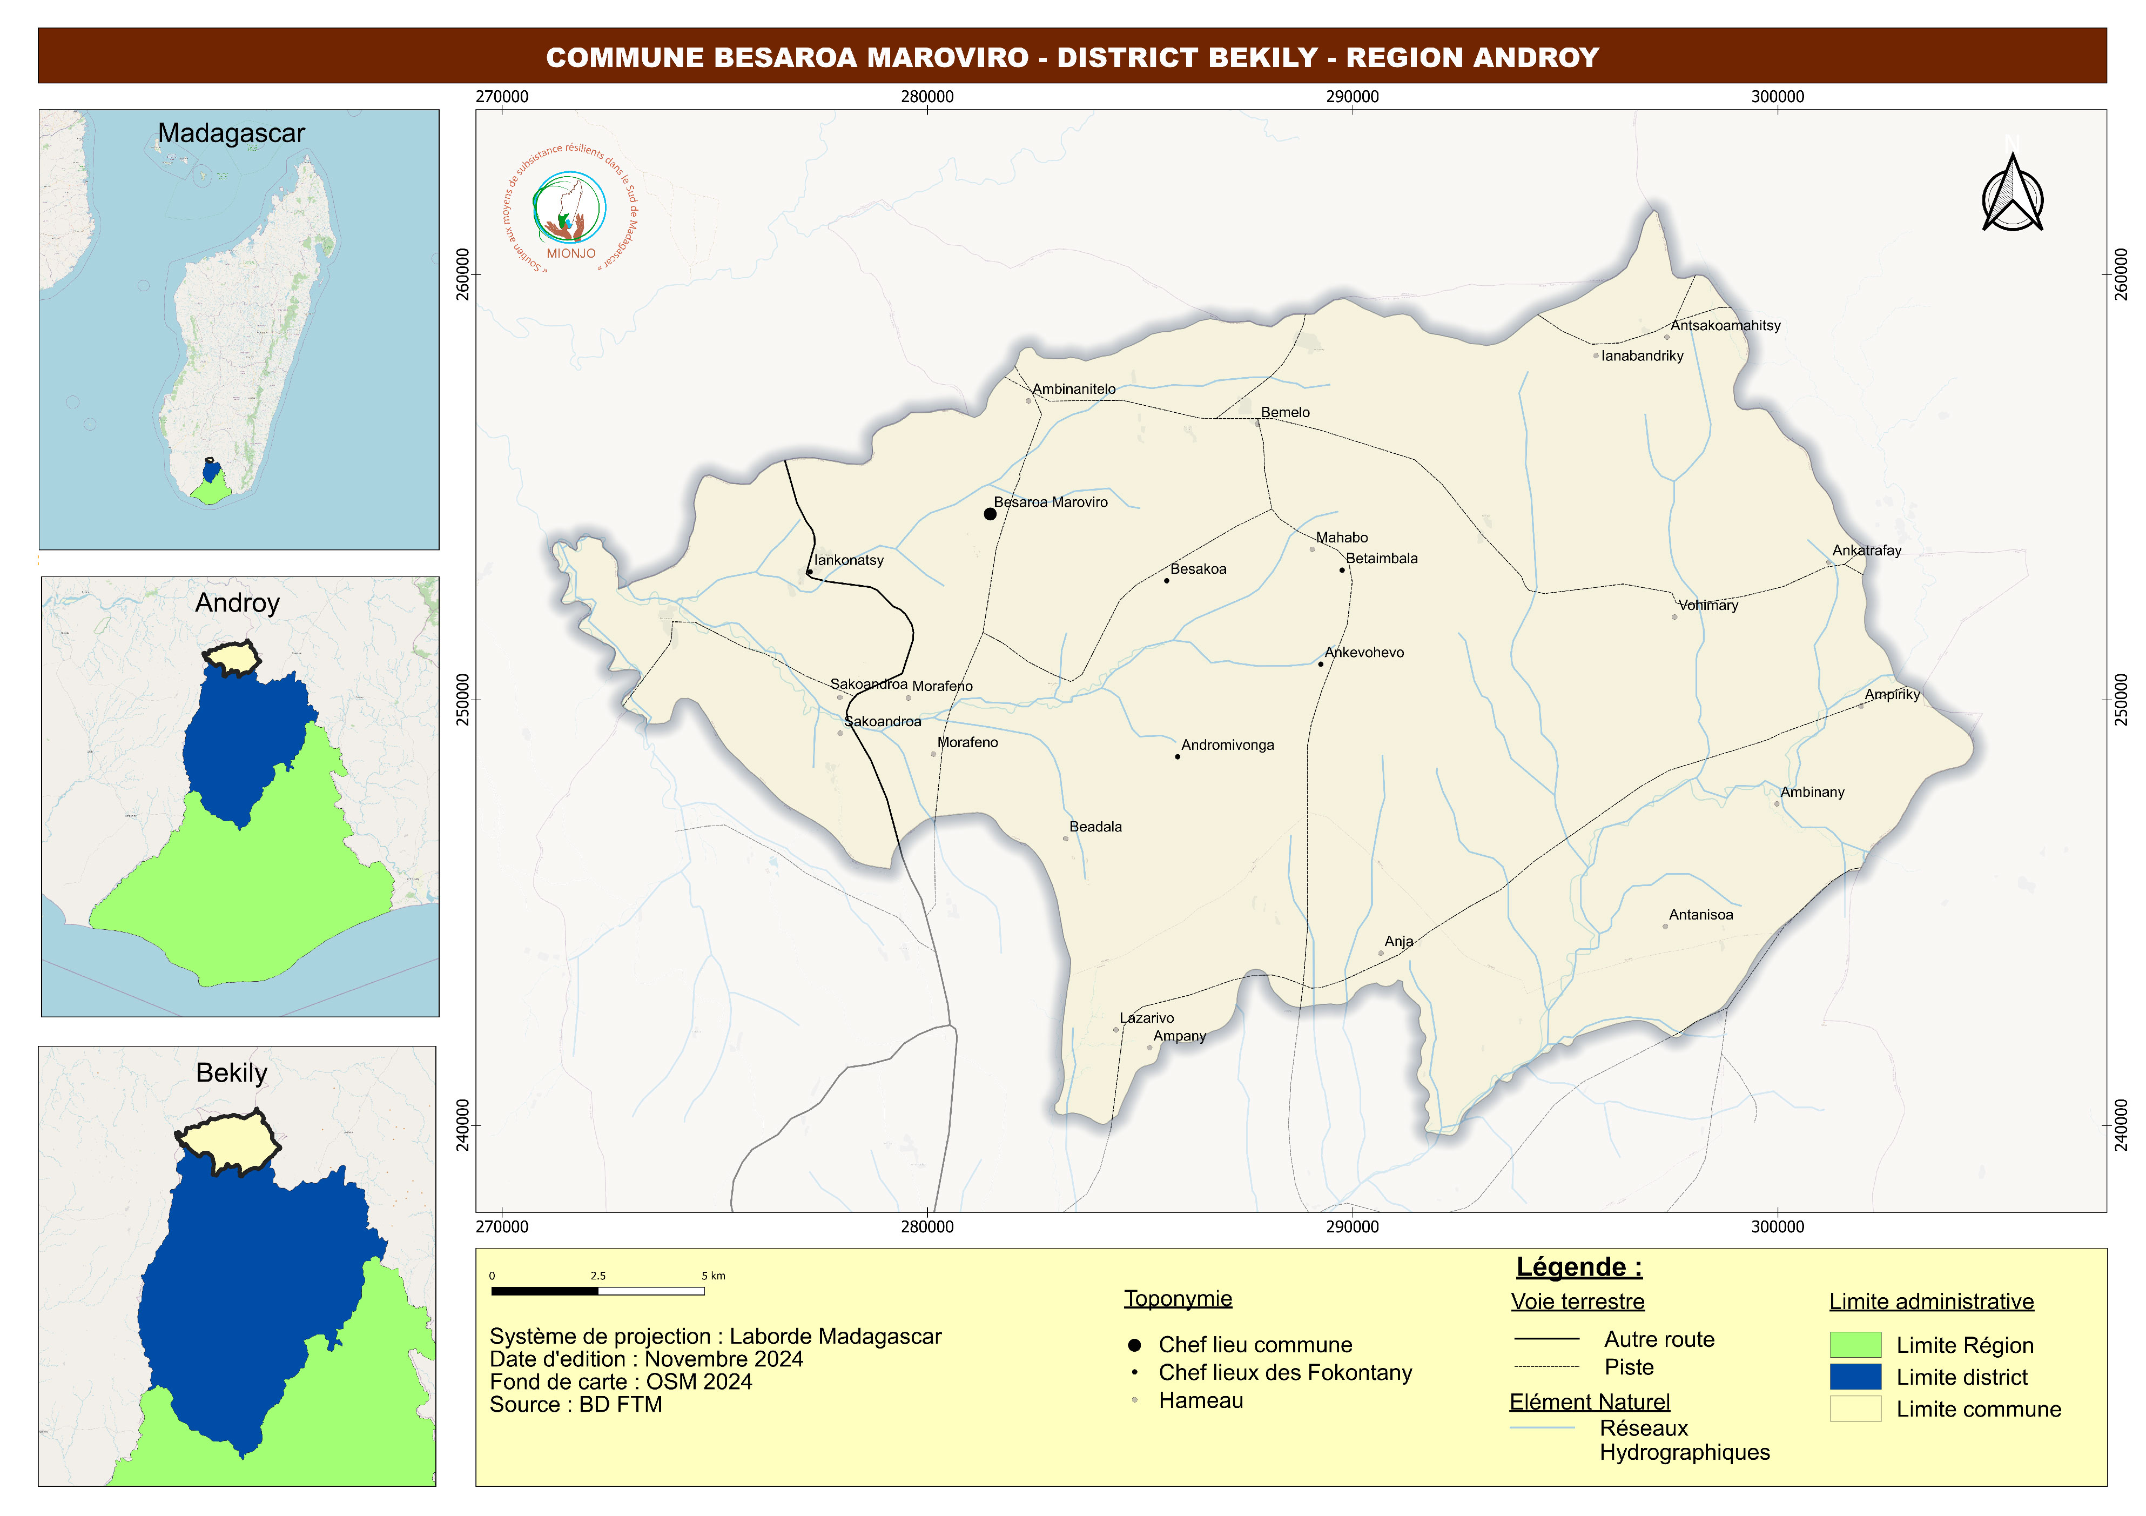Click the Piste dashed line symbol
This screenshot has width=2146, height=1516.
point(1546,1366)
